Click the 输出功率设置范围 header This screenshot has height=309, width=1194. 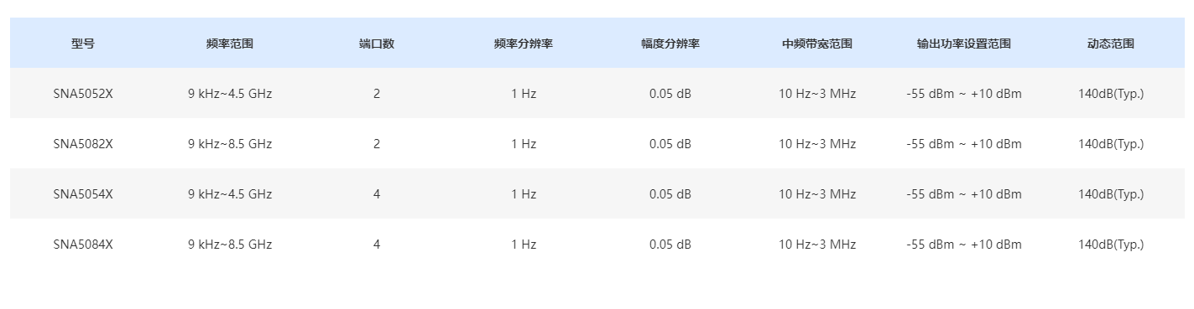pyautogui.click(x=964, y=44)
